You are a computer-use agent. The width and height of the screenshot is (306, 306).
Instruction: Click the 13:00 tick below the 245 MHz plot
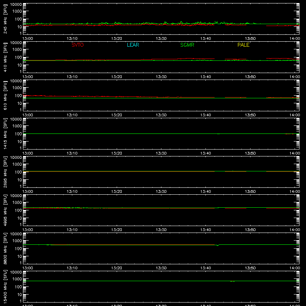(28, 39)
